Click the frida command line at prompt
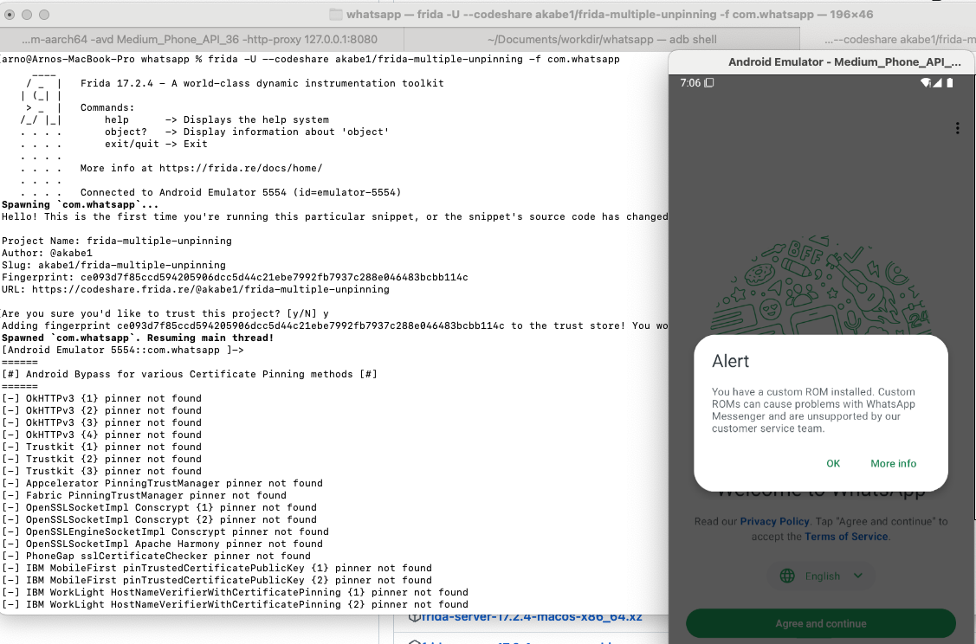Viewport: 976px width, 644px height. click(414, 59)
